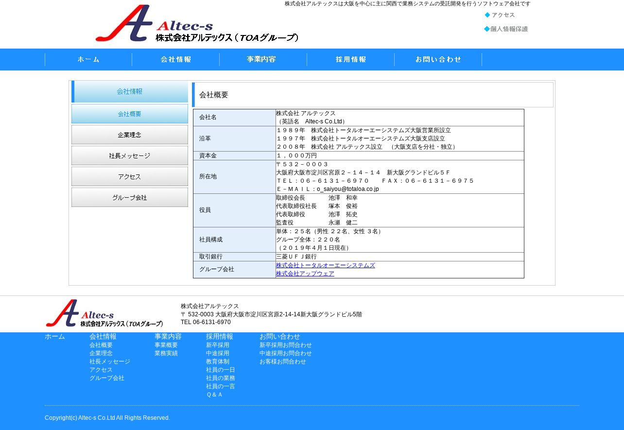Open 採用情報 in the main navigation bar
Viewport: 624px width, 430px height.
351,59
